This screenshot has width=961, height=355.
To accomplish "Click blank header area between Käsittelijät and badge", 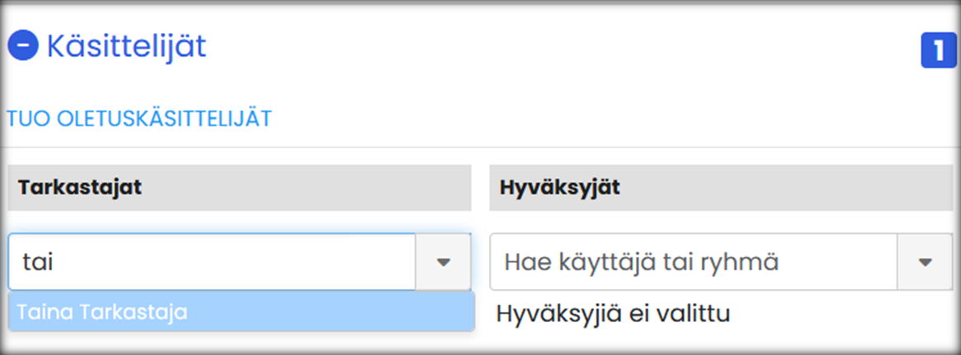I will (x=561, y=48).
